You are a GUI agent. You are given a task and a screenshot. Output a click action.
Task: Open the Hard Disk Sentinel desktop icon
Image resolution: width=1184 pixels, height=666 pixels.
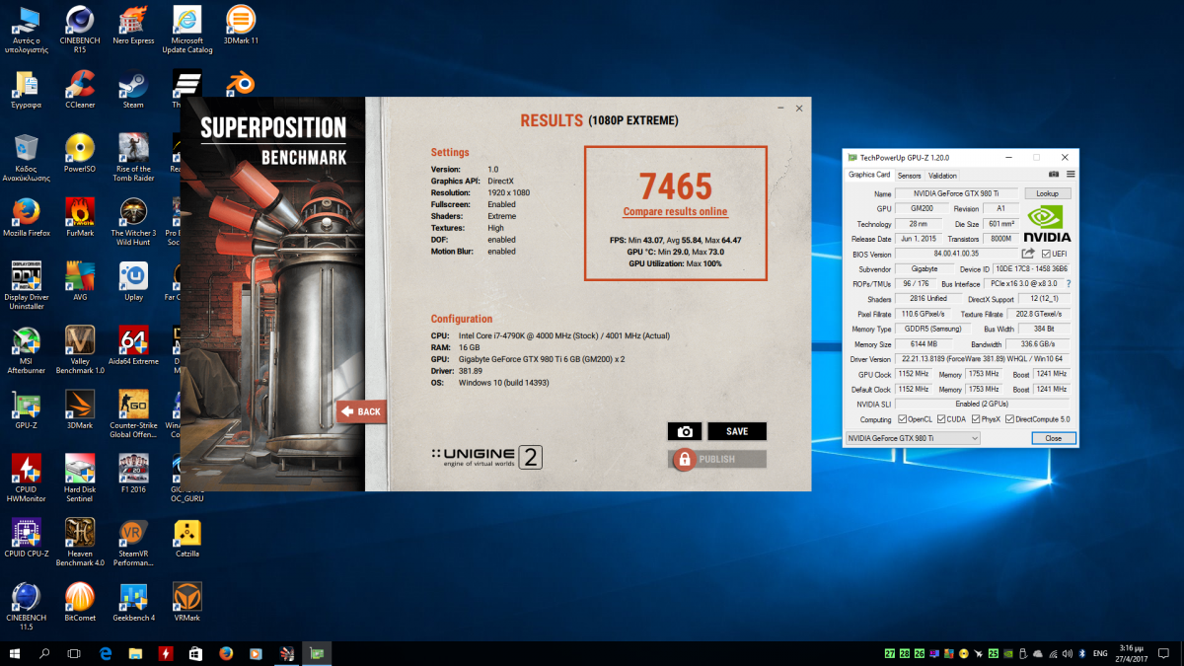click(x=80, y=479)
